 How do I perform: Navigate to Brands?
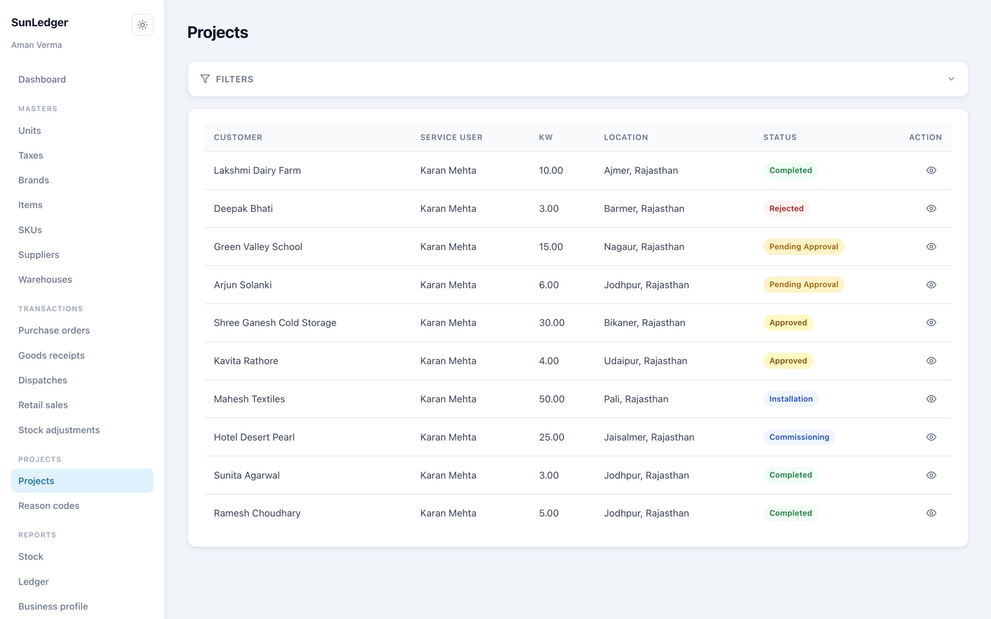click(x=82, y=180)
